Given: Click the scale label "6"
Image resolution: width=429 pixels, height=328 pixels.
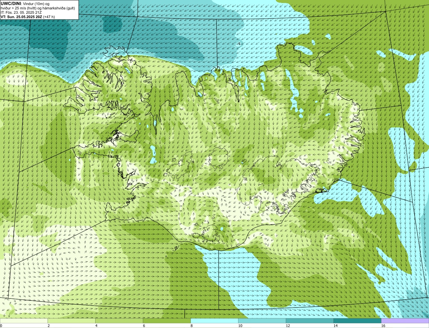Looking at the screenshot, I should click(x=144, y=326).
